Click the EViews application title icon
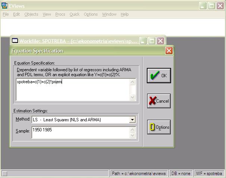This screenshot has width=226, height=178. (x=4, y=6)
